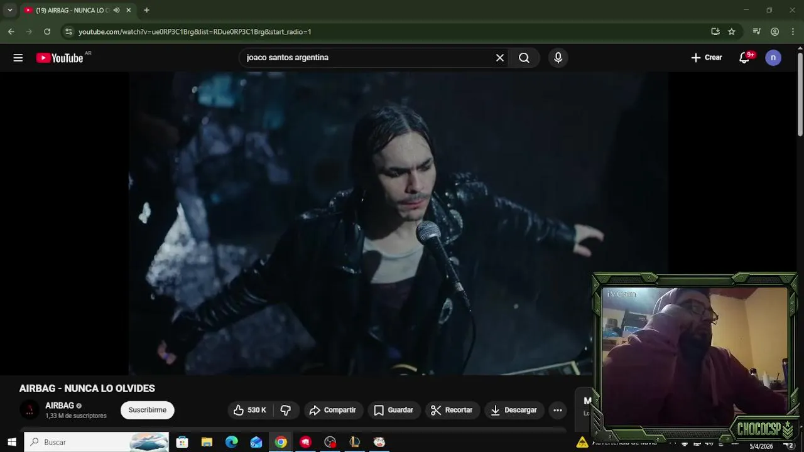Open the Outlook mail taskbar icon

pos(256,442)
